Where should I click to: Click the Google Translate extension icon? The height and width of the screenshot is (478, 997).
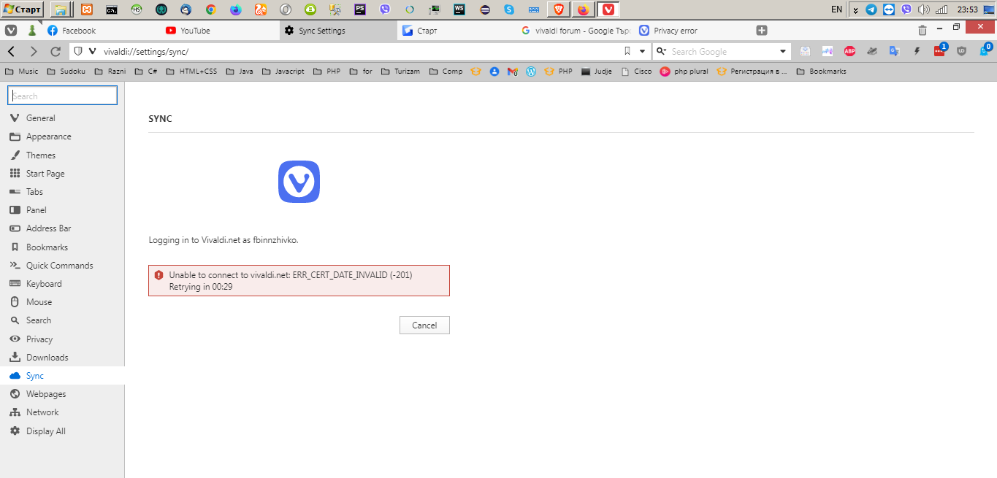(x=894, y=51)
